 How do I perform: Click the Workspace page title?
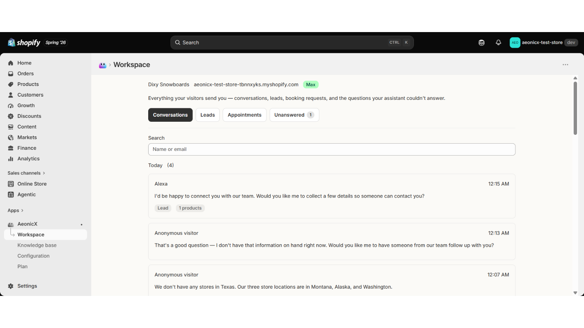click(132, 65)
